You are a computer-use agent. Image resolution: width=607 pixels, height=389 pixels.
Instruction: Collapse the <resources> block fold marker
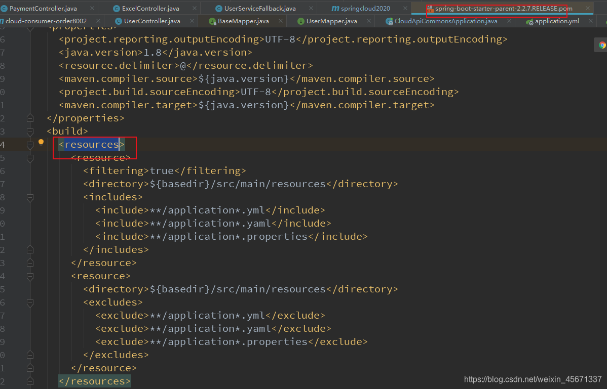pos(30,145)
